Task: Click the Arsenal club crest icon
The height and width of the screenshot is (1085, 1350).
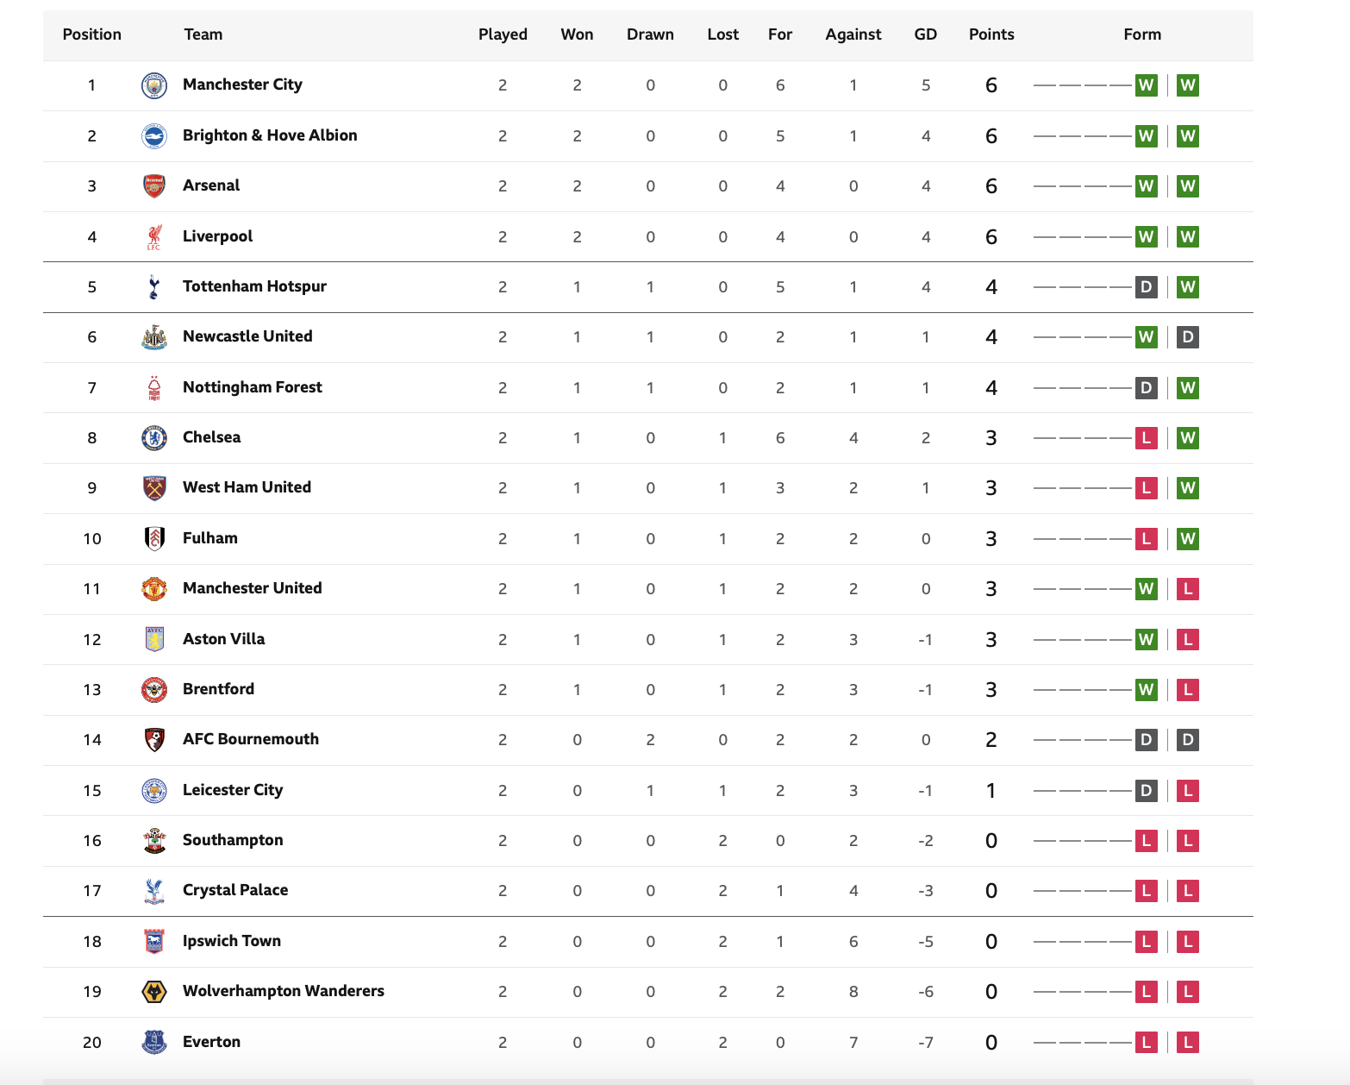Action: tap(154, 186)
